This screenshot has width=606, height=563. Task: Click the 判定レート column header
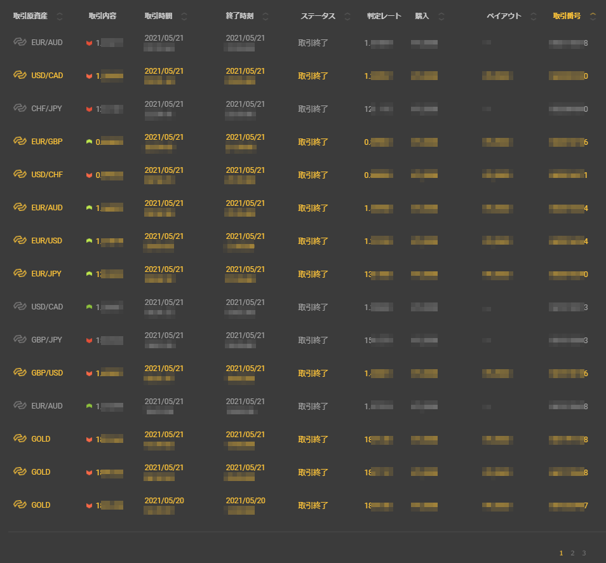click(384, 16)
